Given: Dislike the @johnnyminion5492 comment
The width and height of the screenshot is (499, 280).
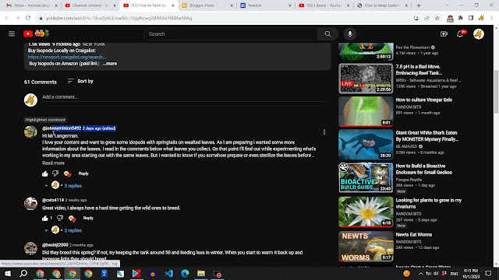Looking at the screenshot, I should click(55, 173).
